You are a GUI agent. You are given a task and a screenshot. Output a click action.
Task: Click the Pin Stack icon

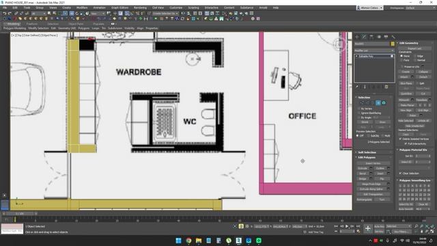tap(357, 87)
